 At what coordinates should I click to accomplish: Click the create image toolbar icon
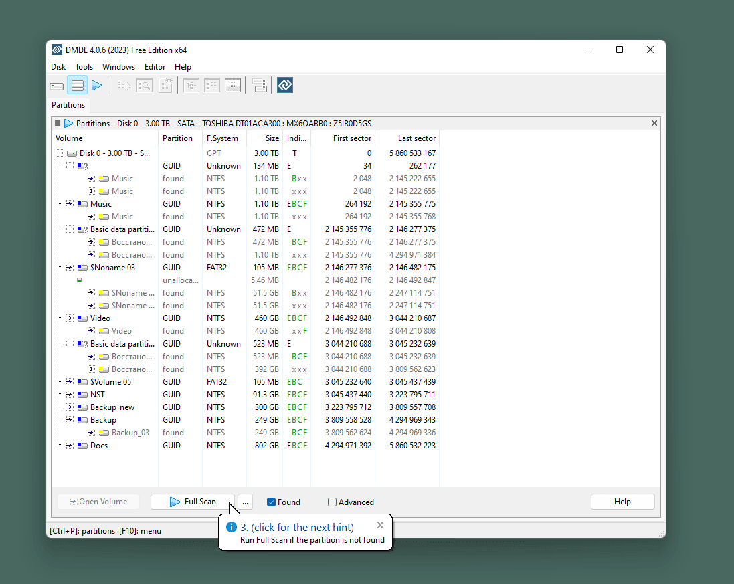coord(166,85)
